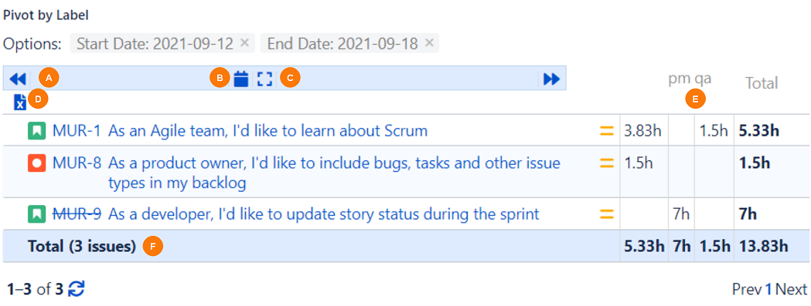Screen dimensions: 811x306
Task: Export report to Excel file icon
Action: (19, 103)
